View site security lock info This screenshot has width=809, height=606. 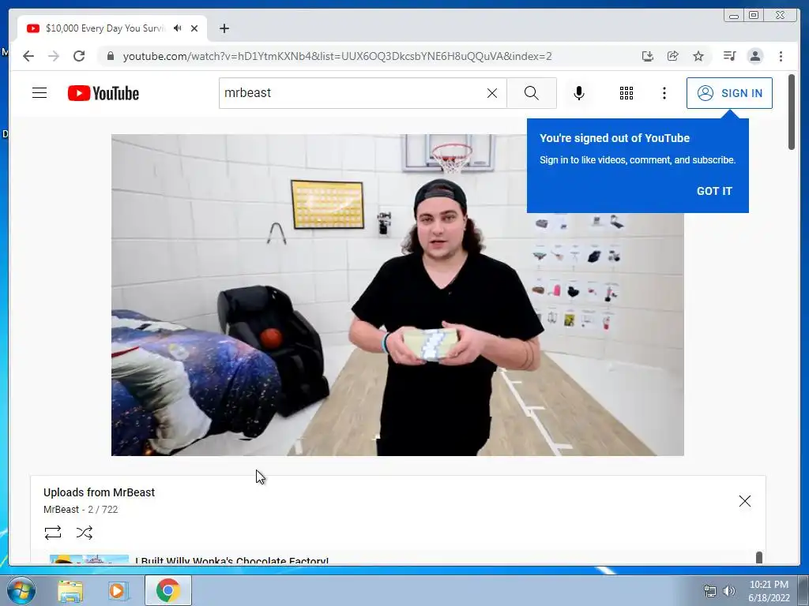(110, 56)
